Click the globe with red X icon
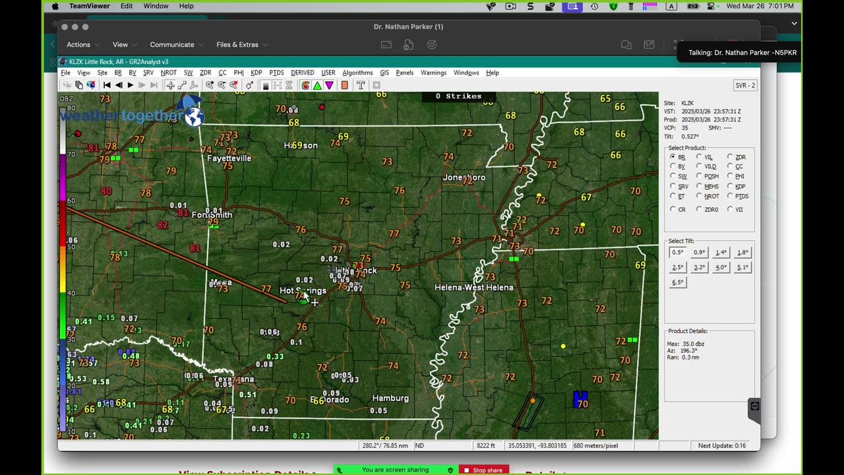 pos(90,85)
